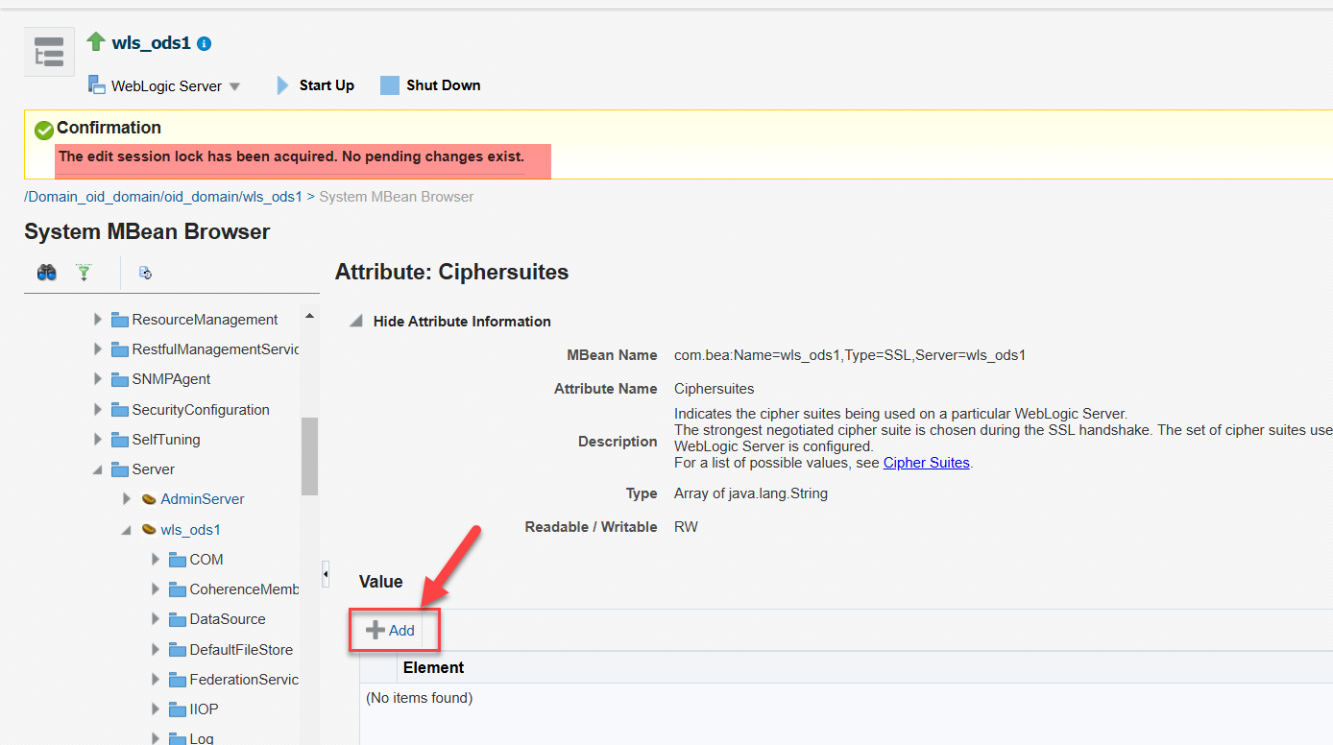The image size is (1333, 745).
Task: Click the Start Up play icon
Action: coord(282,85)
